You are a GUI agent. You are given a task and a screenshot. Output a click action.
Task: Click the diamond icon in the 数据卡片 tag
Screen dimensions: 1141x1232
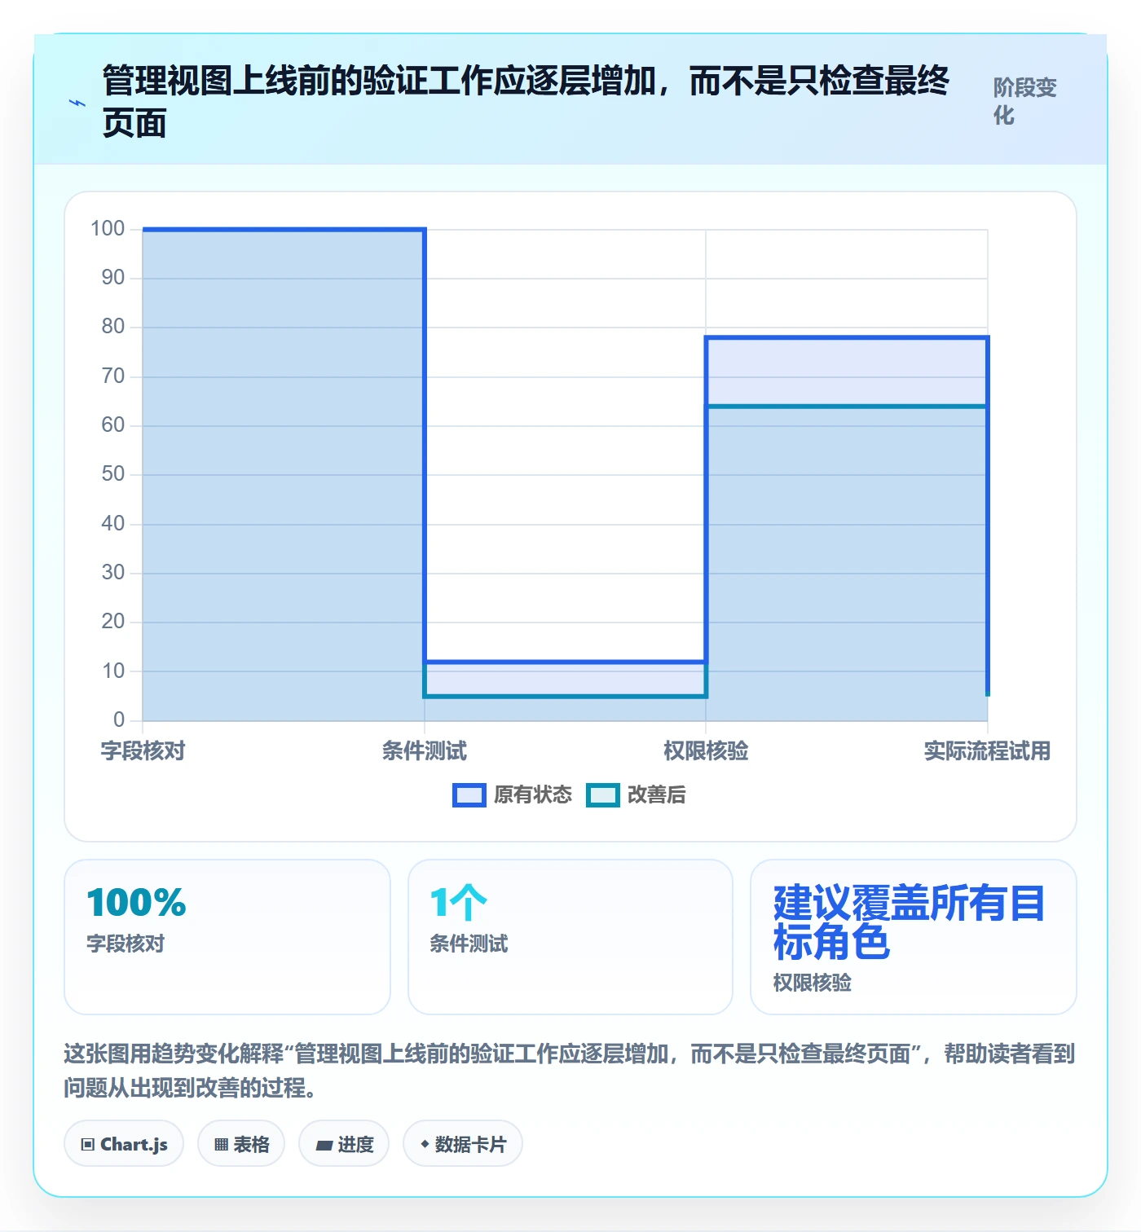click(425, 1144)
